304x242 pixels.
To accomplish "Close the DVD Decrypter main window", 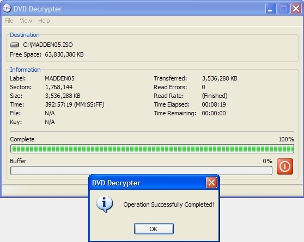I will tap(296, 9).
